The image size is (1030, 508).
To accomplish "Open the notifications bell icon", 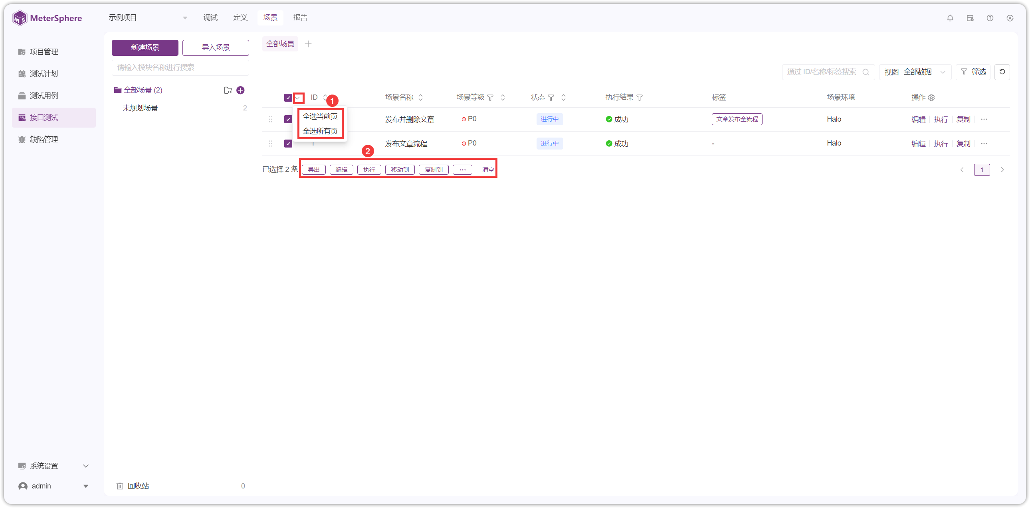I will click(x=950, y=18).
